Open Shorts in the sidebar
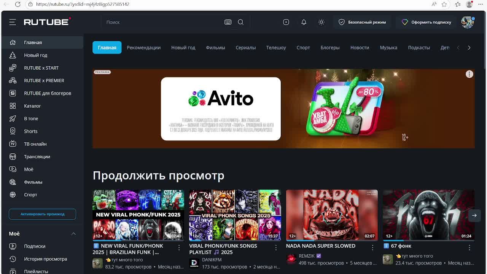Screen dimensions: 487x274 click(x=42, y=131)
